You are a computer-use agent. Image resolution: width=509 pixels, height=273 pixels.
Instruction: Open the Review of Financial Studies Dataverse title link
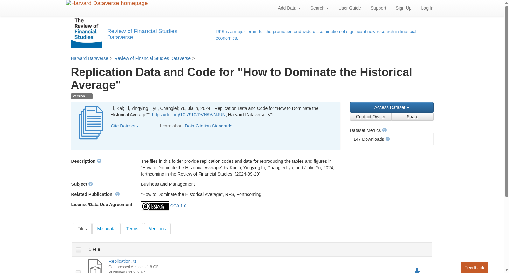pos(142,34)
